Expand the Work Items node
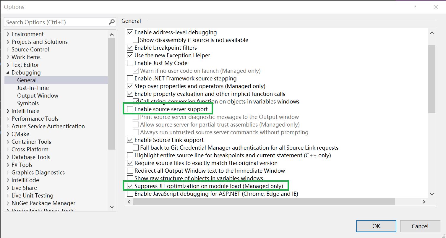This screenshot has width=446, height=238. pyautogui.click(x=8, y=57)
